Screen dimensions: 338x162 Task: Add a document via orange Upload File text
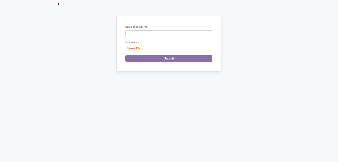[133, 48]
